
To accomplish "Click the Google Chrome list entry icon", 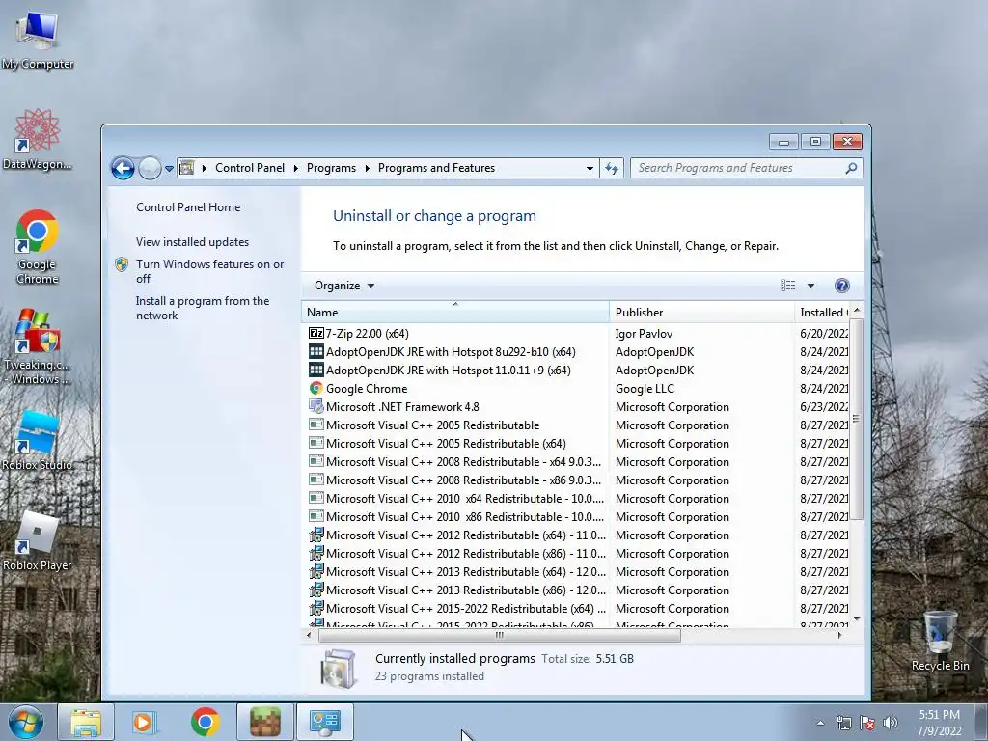I will point(316,388).
